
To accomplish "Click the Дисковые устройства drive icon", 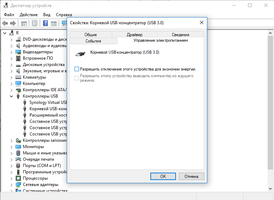I will 18,65.
